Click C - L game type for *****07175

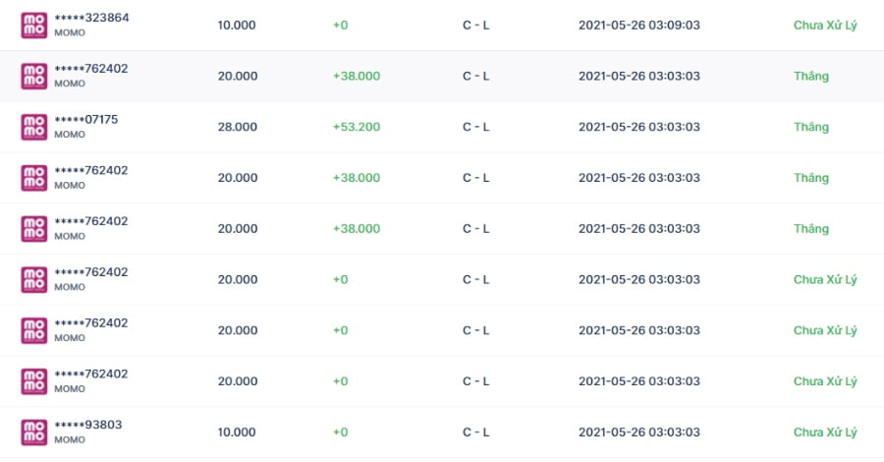(475, 127)
